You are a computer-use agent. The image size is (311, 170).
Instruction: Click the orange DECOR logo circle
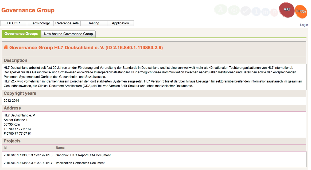coord(301,12)
